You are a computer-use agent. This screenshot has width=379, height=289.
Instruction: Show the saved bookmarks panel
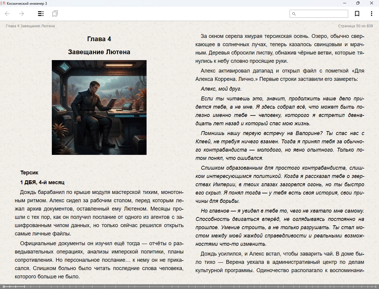pos(55,14)
